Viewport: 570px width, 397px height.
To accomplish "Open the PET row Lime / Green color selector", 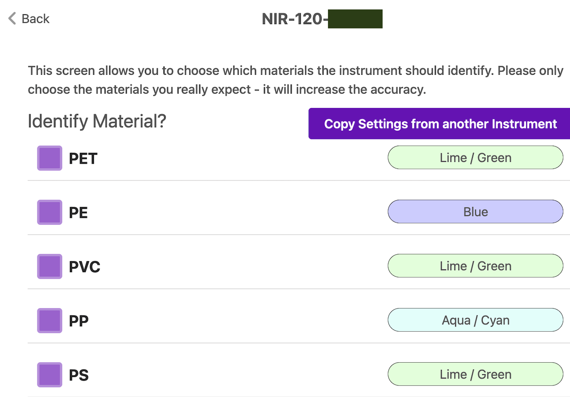I will pyautogui.click(x=475, y=158).
